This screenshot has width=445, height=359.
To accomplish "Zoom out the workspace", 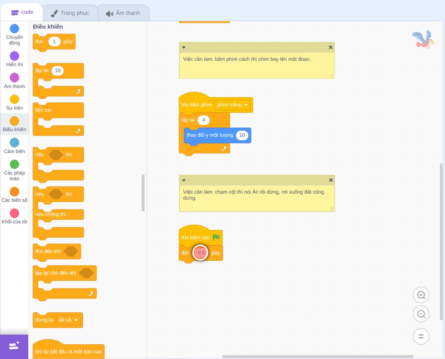I will (x=421, y=314).
